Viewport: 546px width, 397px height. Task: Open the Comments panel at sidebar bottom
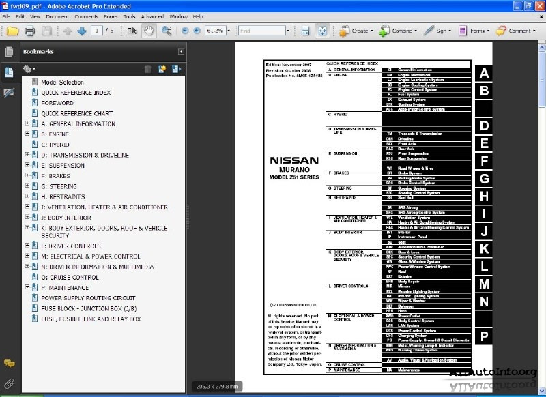click(x=9, y=364)
